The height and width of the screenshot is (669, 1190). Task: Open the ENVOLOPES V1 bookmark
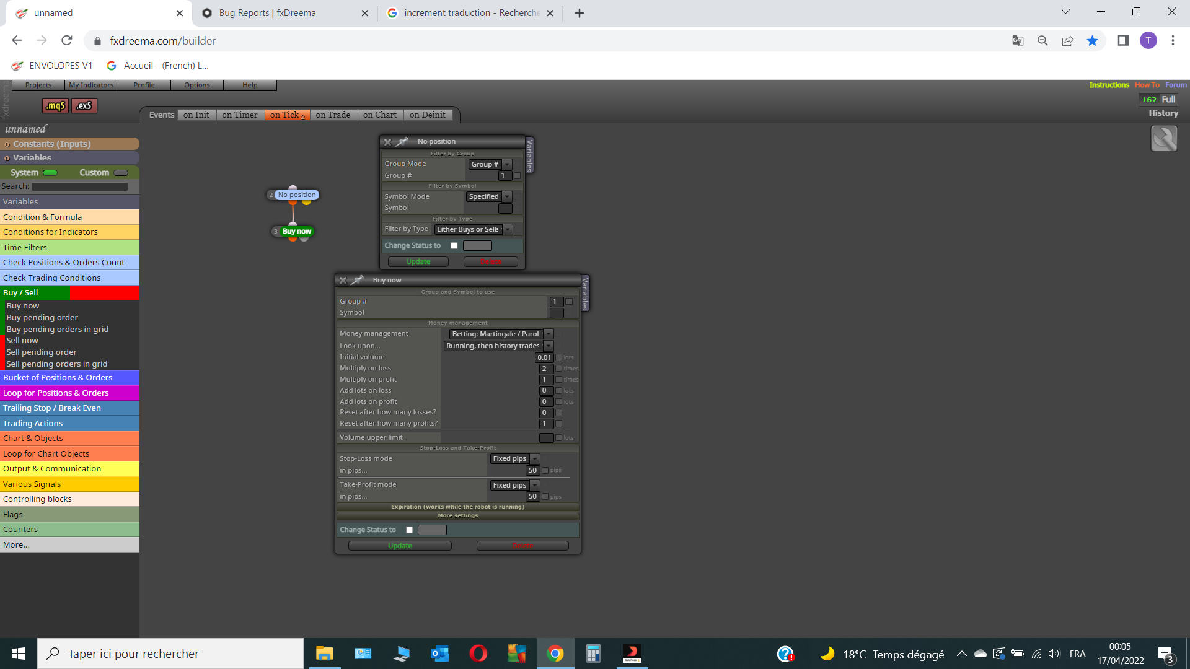[52, 66]
